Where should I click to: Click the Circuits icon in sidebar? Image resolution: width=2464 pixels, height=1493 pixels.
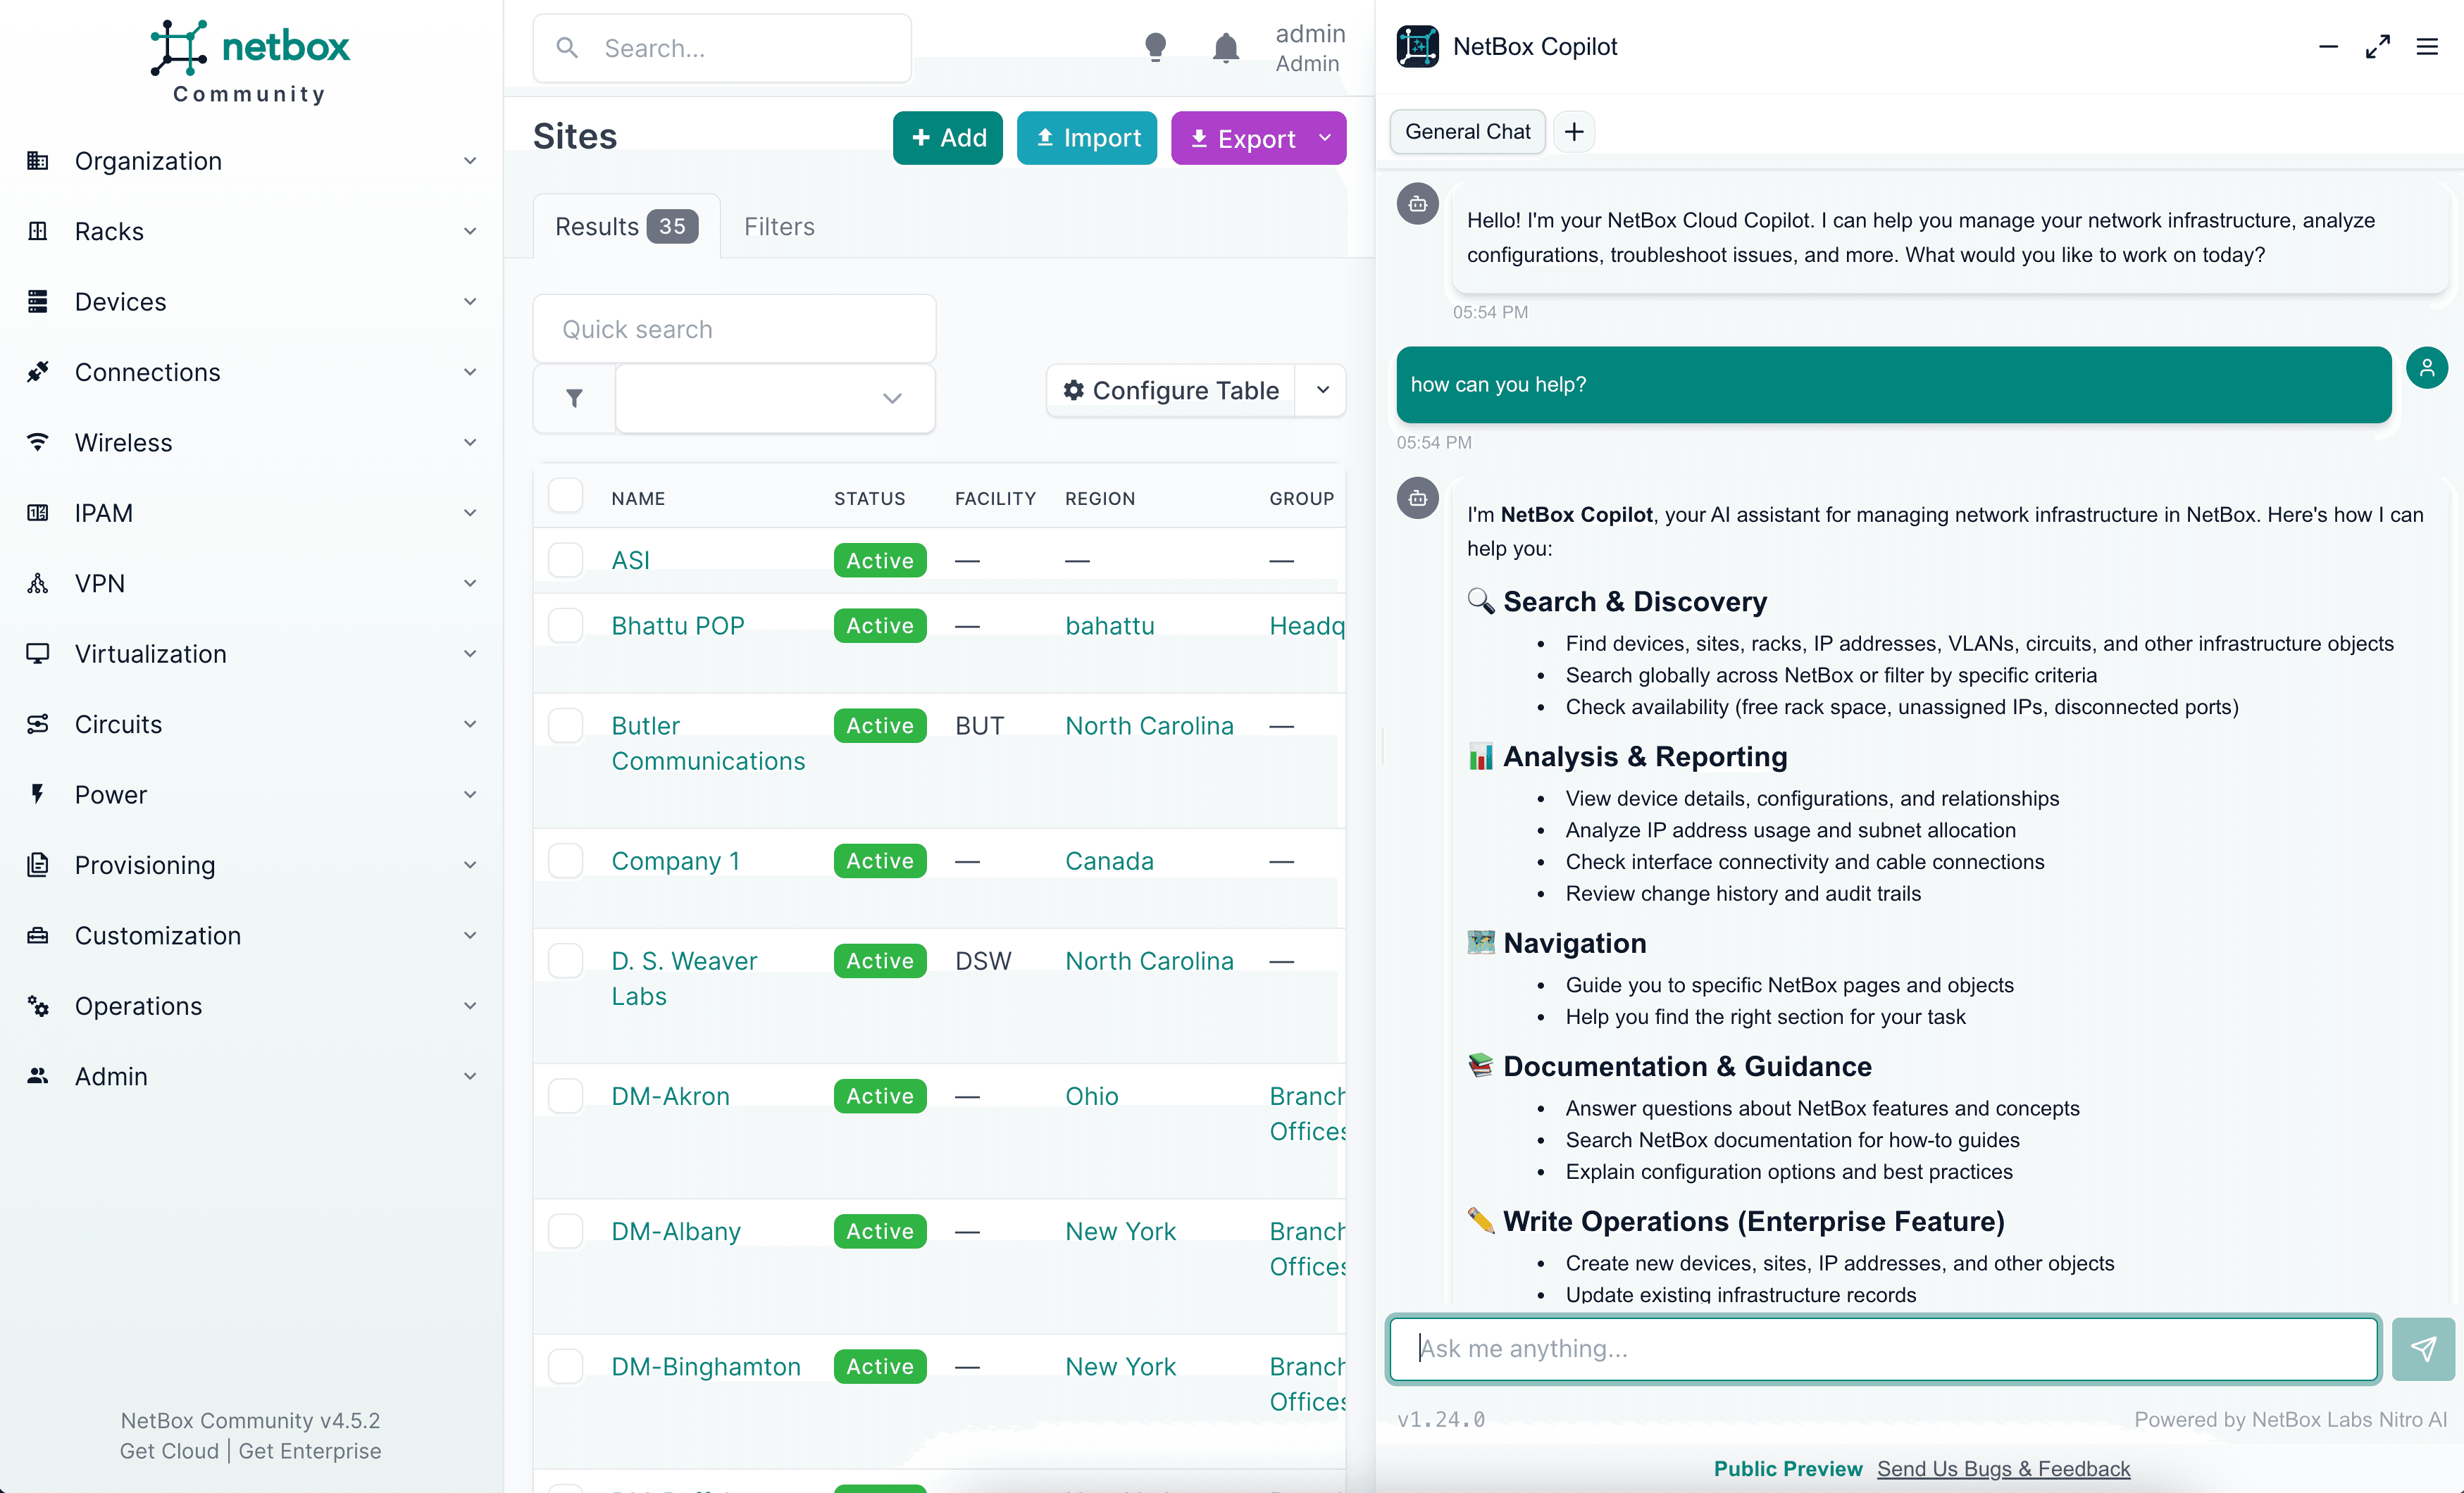[38, 724]
